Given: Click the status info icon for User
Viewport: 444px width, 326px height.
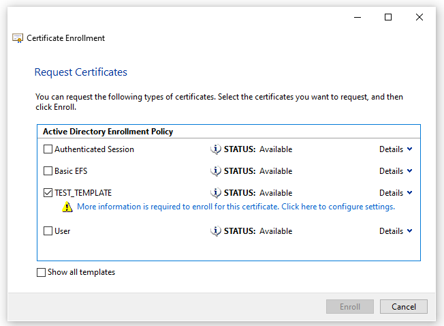Looking at the screenshot, I should click(x=216, y=231).
